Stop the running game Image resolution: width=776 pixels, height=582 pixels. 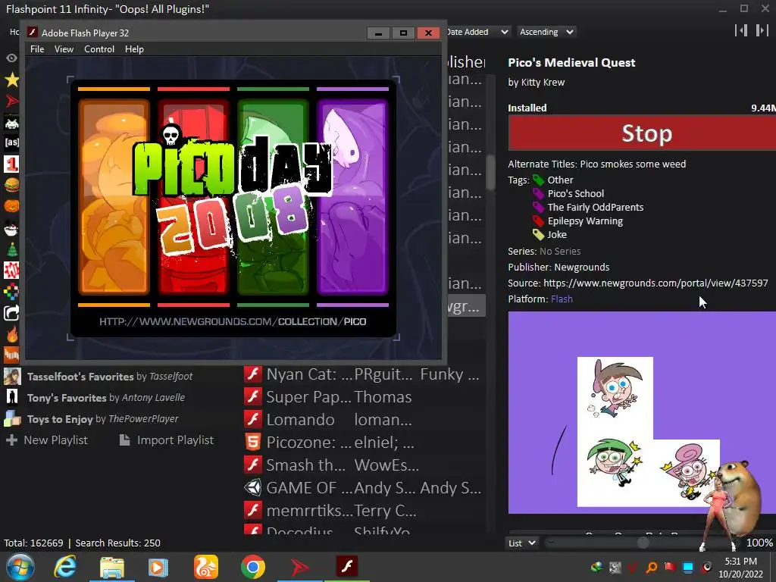pos(642,133)
